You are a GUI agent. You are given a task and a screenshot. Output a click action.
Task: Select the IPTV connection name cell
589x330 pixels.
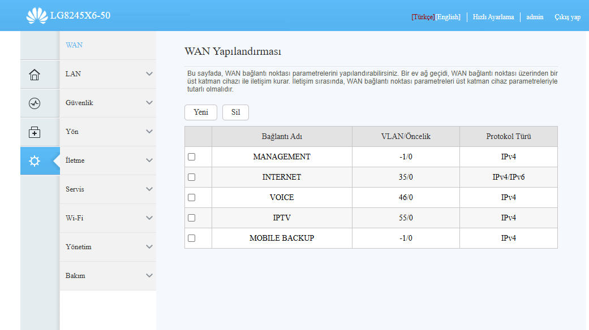coord(282,218)
